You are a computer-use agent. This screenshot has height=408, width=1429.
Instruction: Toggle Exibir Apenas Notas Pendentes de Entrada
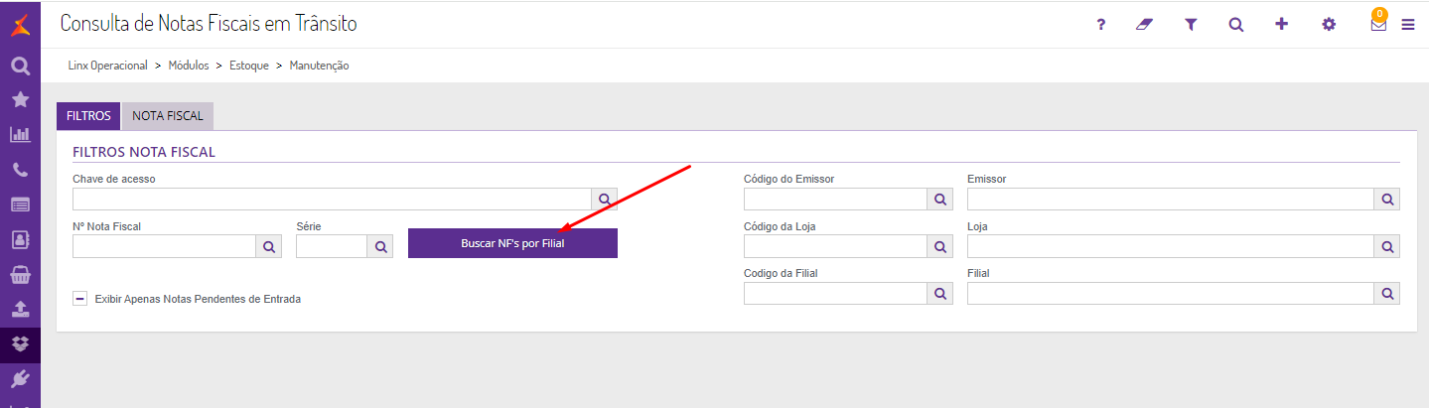pos(79,298)
